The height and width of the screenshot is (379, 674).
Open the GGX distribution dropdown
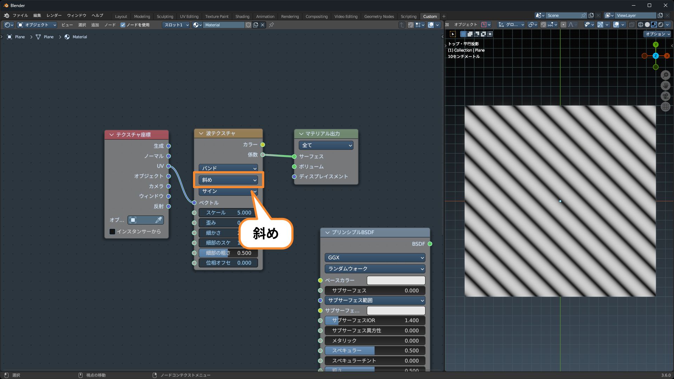(375, 258)
